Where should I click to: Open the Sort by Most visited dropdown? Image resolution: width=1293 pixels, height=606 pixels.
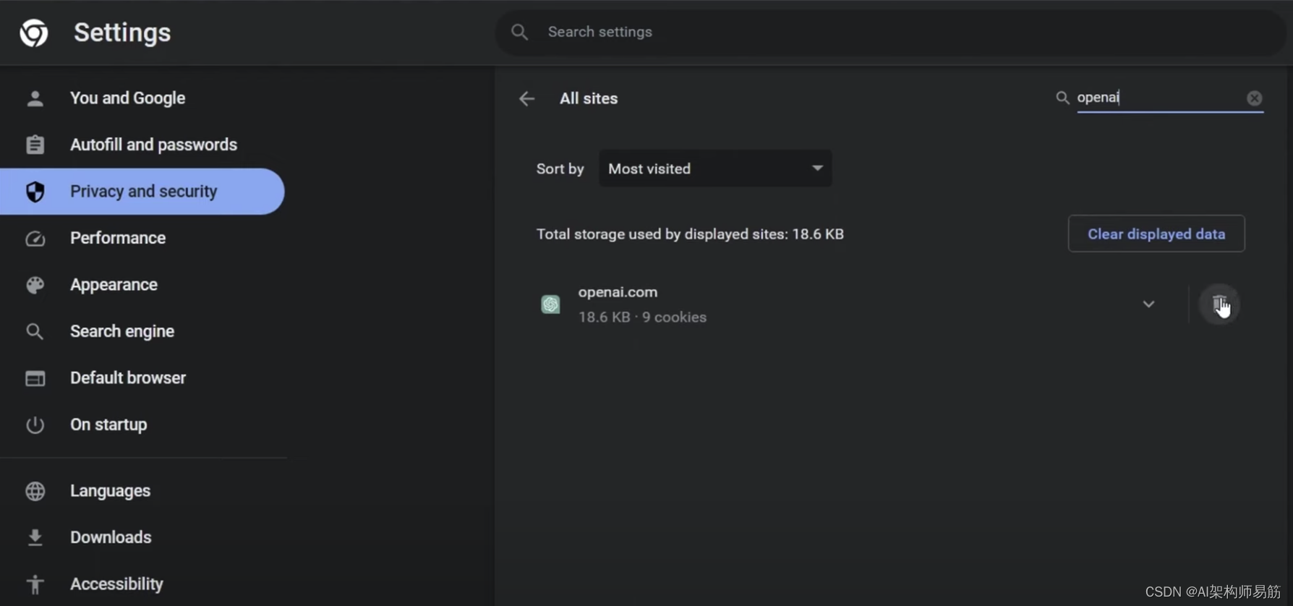[x=715, y=168]
